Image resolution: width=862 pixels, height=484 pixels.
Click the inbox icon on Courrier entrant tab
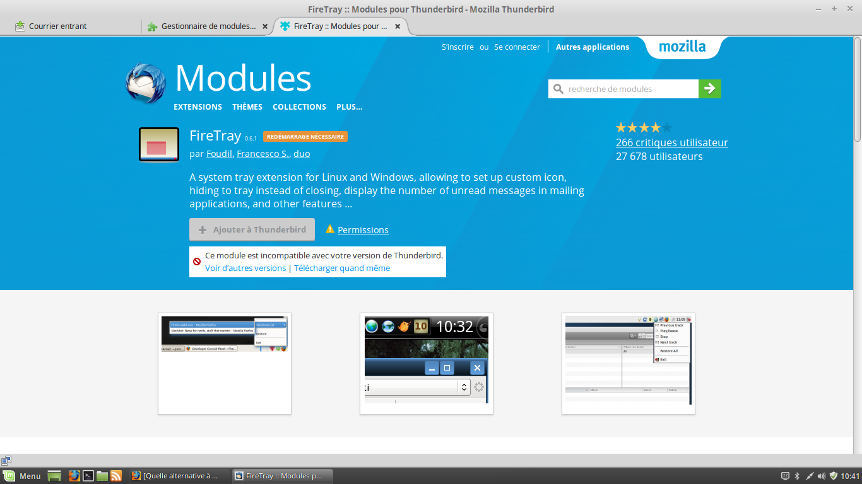[20, 26]
